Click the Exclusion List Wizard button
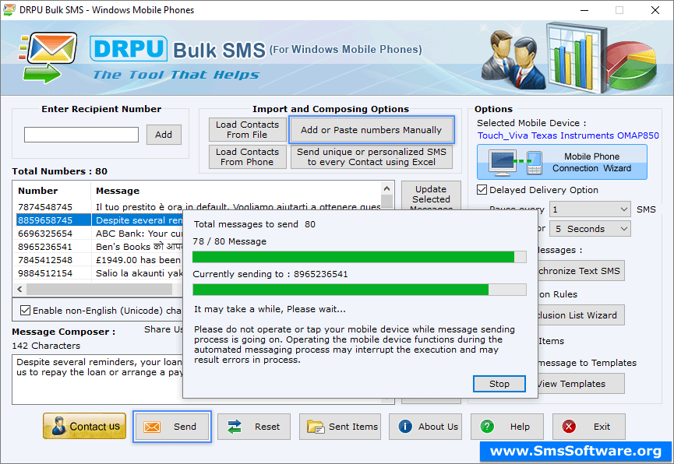Screen dimensions: 674x464 coord(580,315)
